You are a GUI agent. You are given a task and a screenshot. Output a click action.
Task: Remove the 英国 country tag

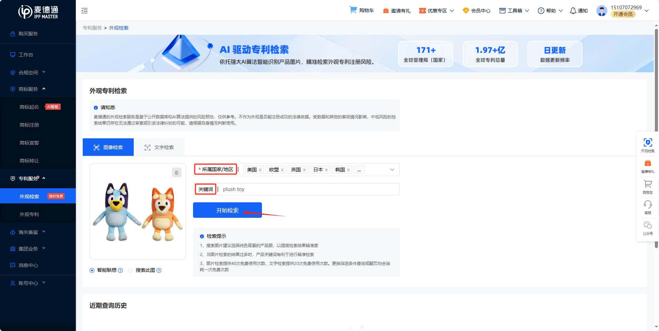(304, 170)
